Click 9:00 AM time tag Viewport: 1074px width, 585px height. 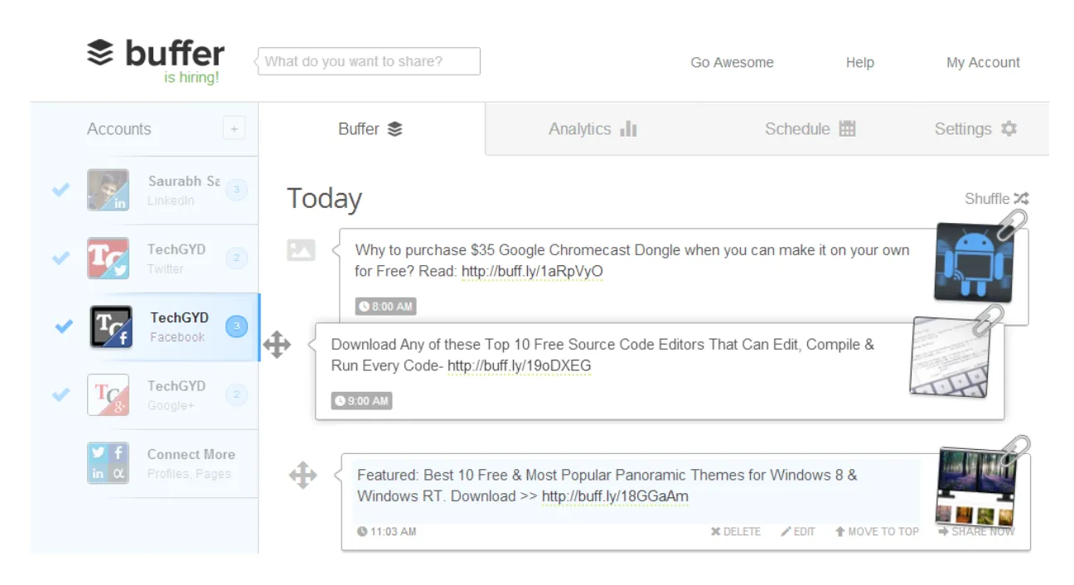362,401
